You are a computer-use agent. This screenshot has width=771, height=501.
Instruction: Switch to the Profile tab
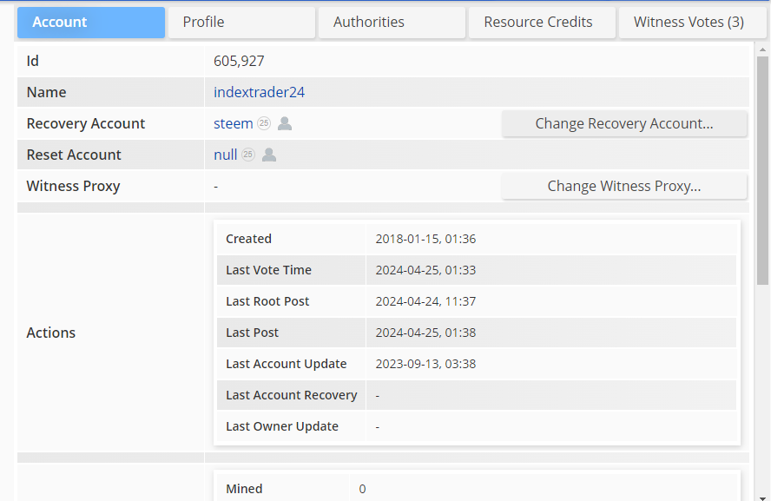241,22
